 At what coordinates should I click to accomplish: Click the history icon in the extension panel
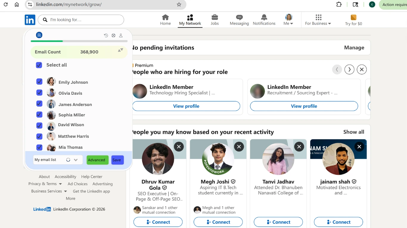tap(106, 35)
